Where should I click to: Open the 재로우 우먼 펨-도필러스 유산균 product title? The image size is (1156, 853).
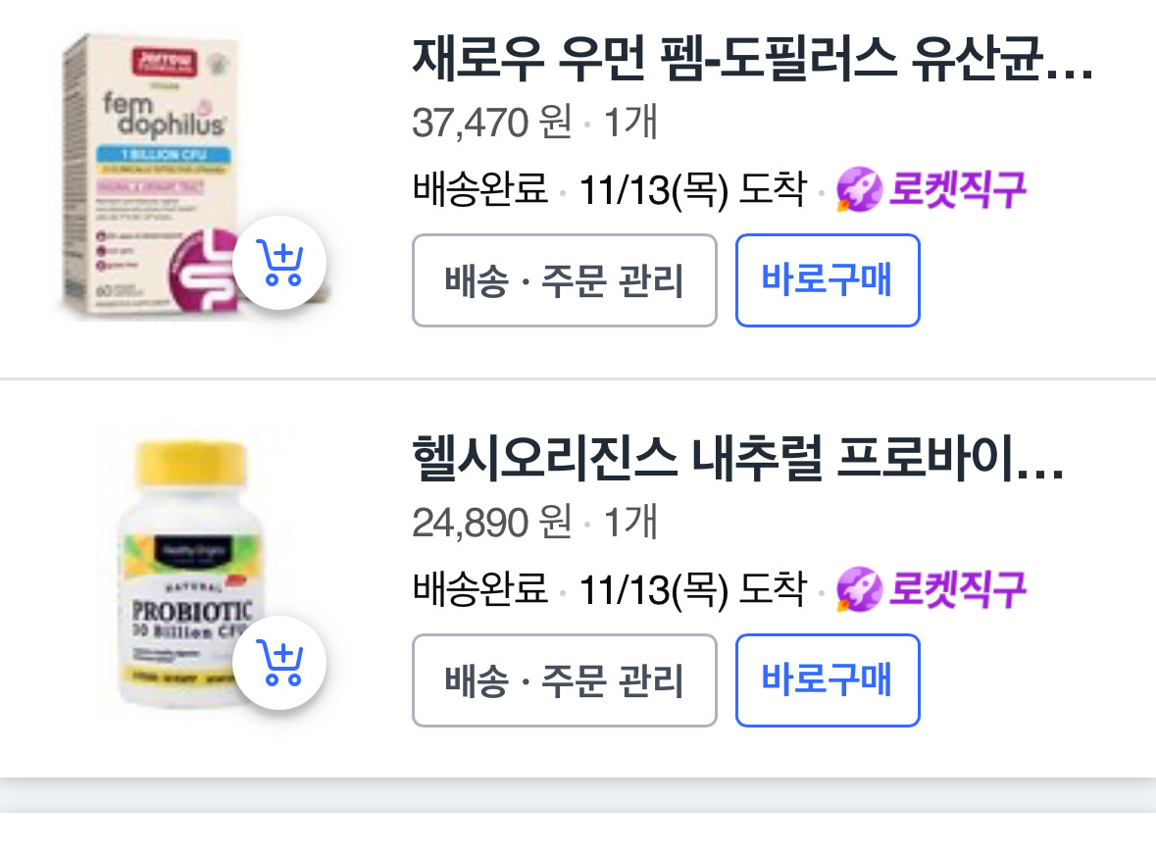pyautogui.click(x=751, y=63)
